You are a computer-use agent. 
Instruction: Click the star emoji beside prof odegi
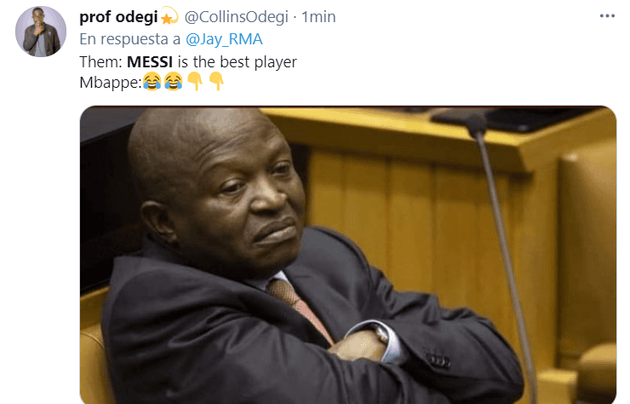tap(169, 16)
